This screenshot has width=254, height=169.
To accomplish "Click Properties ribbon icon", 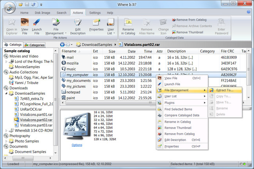I will pos(97,22).
